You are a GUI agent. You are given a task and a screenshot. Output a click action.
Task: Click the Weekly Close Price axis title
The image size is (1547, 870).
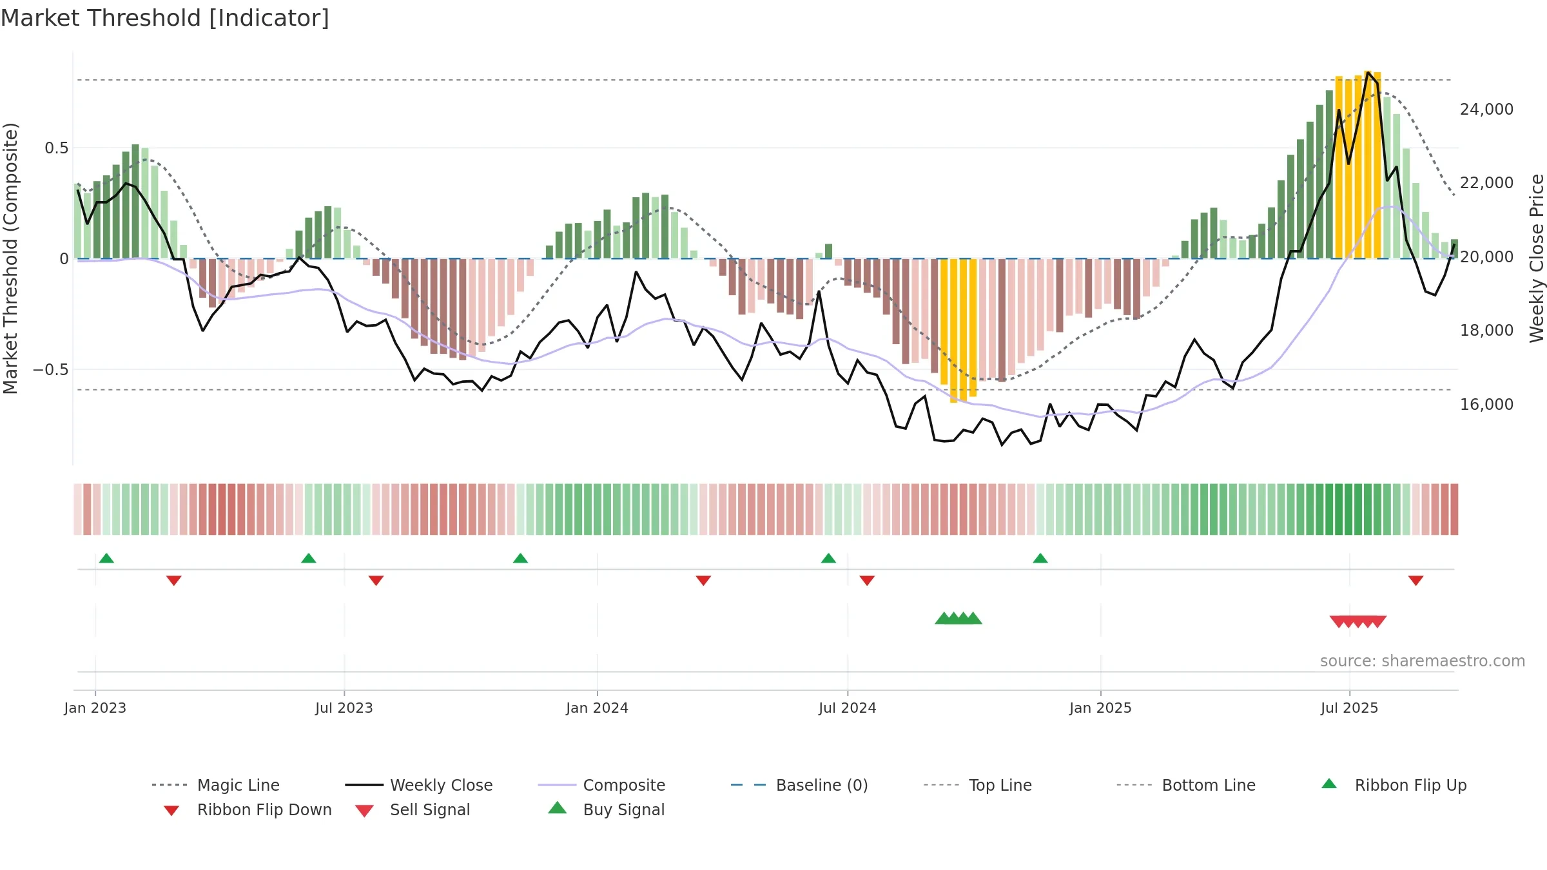(1537, 258)
